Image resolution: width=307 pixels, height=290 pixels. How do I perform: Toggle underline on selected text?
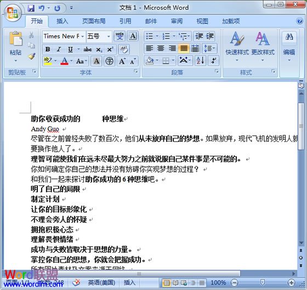tap(70, 49)
